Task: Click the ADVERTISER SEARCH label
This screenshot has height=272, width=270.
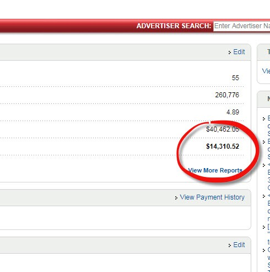Action: click(174, 26)
